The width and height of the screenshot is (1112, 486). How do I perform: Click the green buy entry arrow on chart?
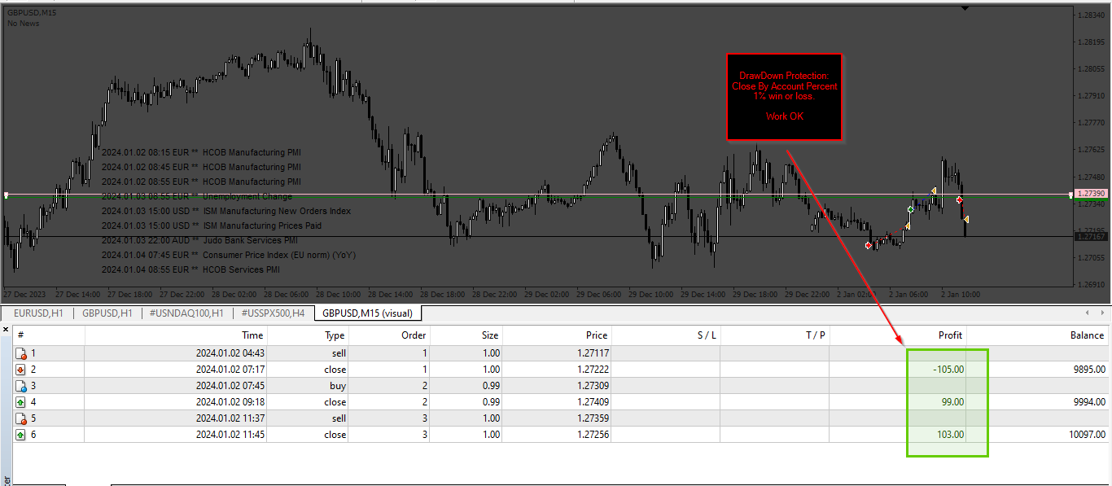[910, 210]
